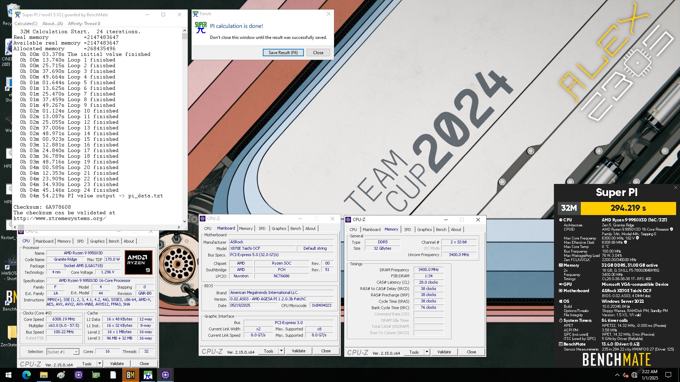This screenshot has height=382, width=680.
Task: Click Save Result (F6) button
Action: (283, 52)
